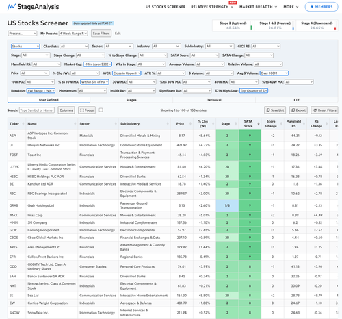Screen dimensions: 342x319
Task: Click the Focus button
Action: pos(87,110)
